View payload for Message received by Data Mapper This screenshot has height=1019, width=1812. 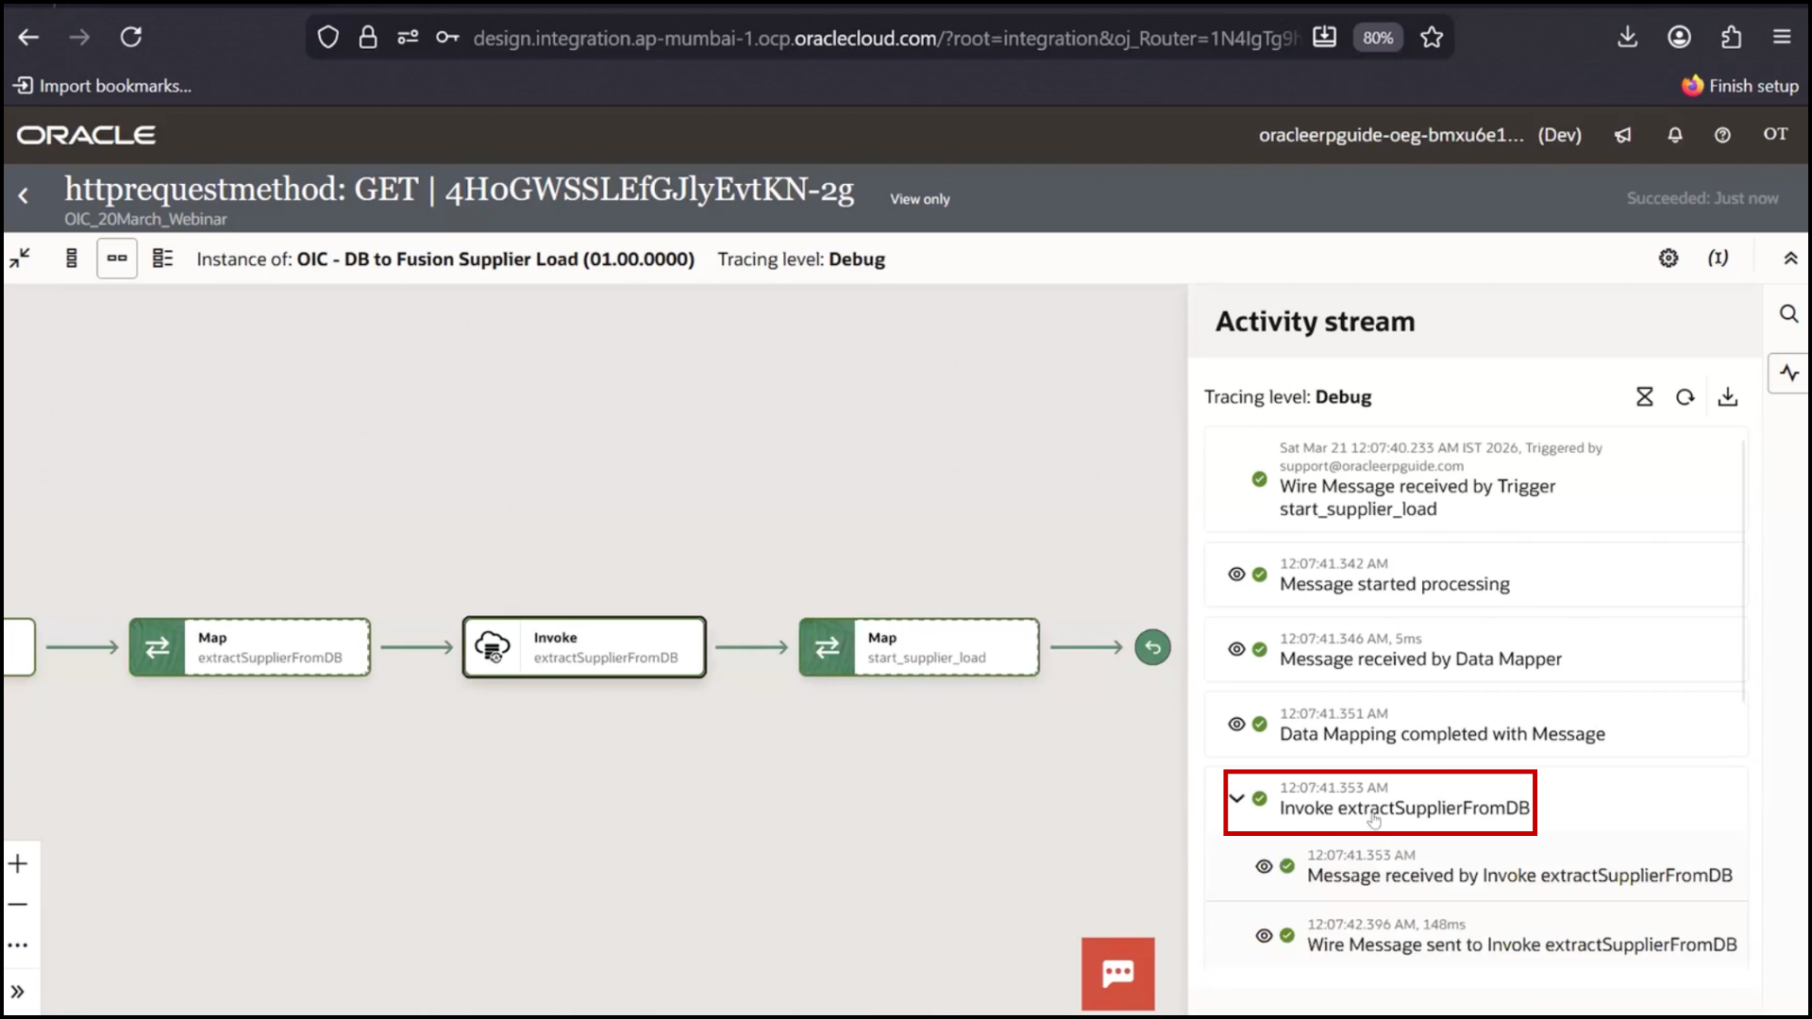(1236, 649)
